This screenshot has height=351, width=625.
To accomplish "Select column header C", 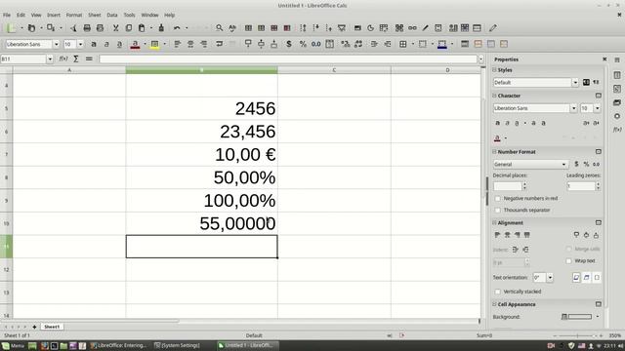I will click(334, 70).
